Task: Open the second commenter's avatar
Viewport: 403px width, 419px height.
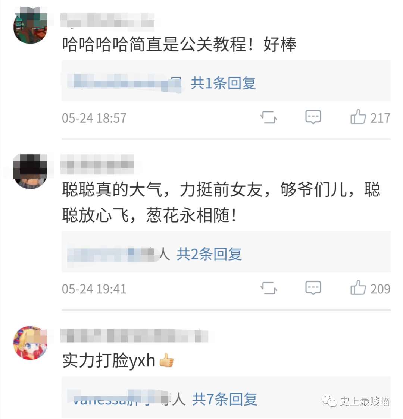Action: [x=30, y=171]
